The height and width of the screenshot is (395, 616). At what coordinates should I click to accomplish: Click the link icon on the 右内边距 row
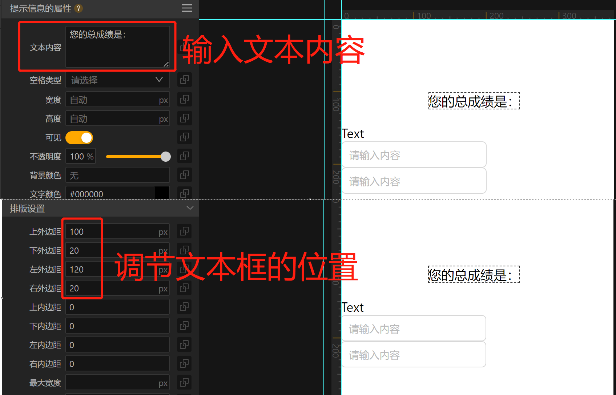184,363
